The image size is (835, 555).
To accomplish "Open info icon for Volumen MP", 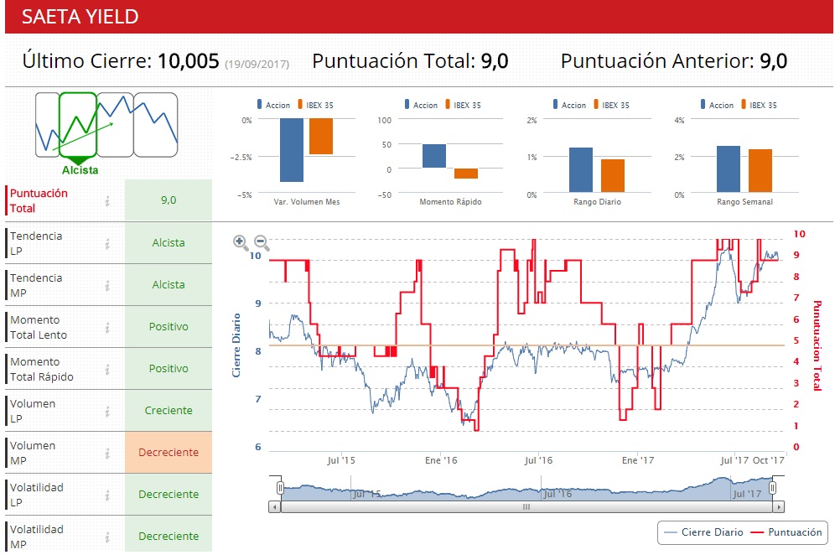I will [107, 454].
